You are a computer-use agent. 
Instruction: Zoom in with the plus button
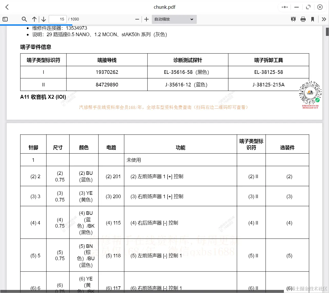click(146, 19)
